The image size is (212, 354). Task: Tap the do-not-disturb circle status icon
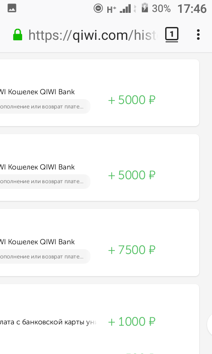click(98, 8)
